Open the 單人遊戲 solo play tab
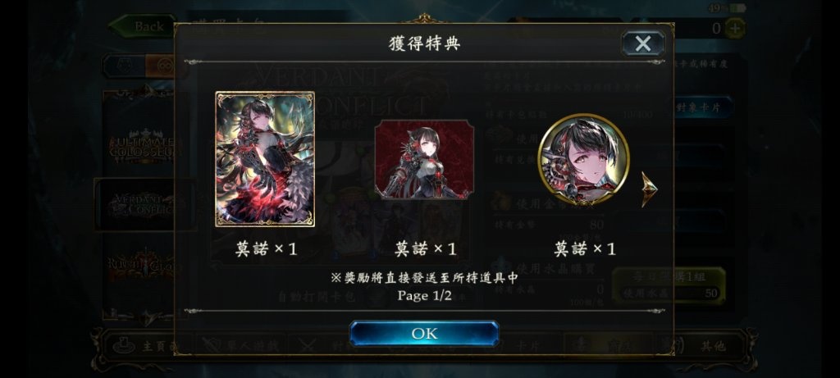The width and height of the screenshot is (840, 378). (240, 345)
